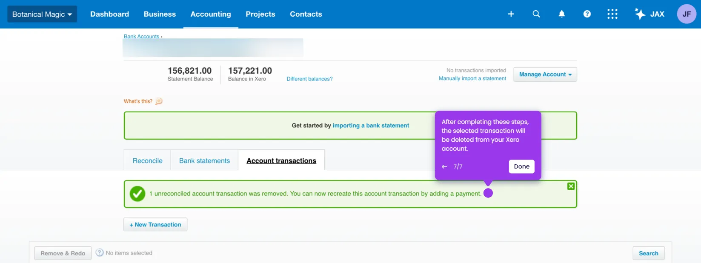701x263 pixels.
Task: Open the Accounting menu
Action: 211,14
